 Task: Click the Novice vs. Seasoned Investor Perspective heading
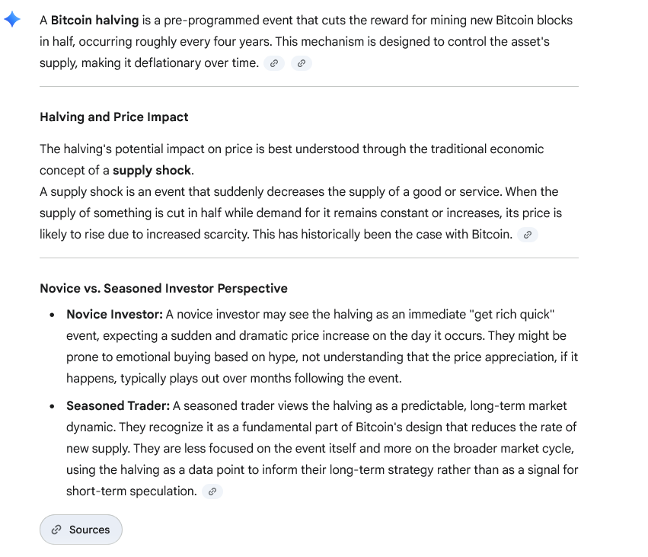tap(163, 288)
